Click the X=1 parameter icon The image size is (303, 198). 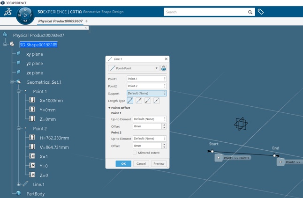[x=32, y=156]
